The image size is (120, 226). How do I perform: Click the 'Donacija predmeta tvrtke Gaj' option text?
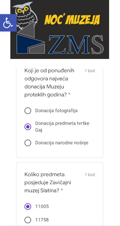pos(62,127)
